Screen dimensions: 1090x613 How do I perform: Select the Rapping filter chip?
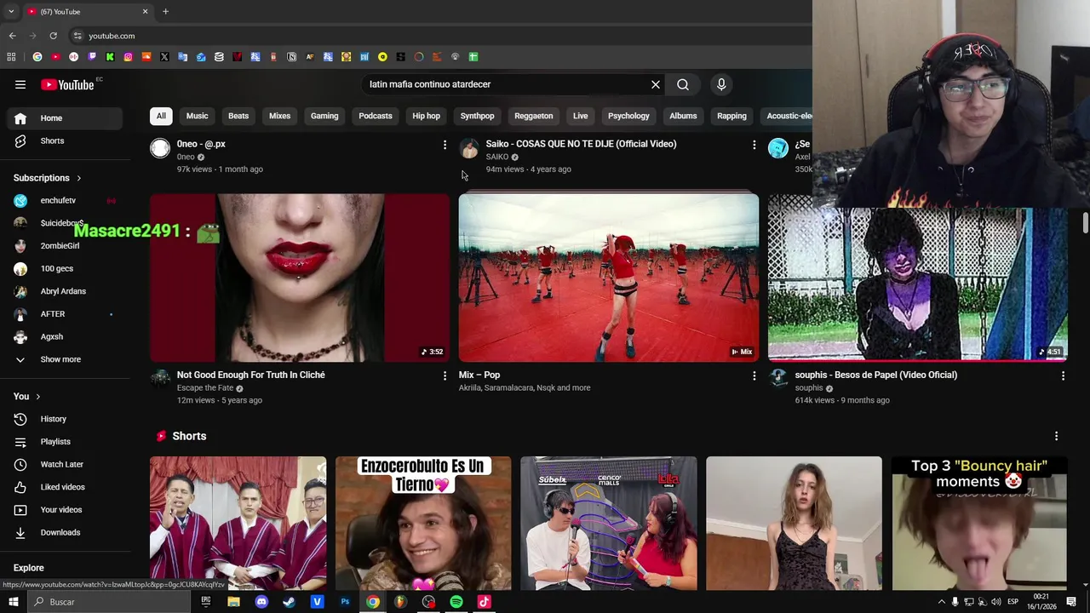pos(731,116)
